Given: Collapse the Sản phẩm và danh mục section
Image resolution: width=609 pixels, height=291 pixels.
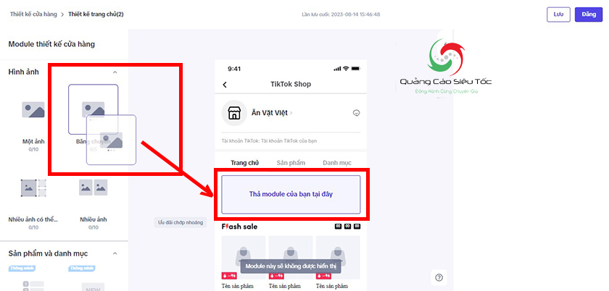Looking at the screenshot, I should click(115, 253).
